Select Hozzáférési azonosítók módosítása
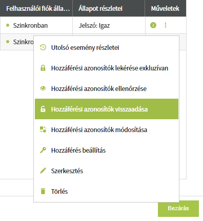The height and width of the screenshot is (221, 203). tap(107, 130)
